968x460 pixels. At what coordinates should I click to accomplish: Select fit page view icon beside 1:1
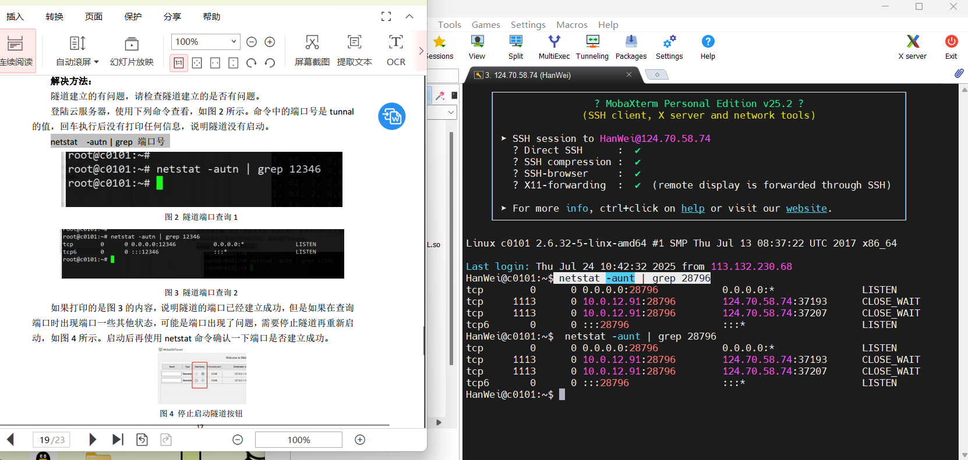coord(197,63)
